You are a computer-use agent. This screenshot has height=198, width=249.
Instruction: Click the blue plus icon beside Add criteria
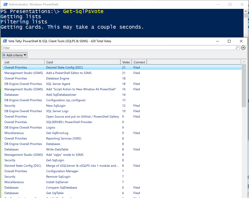point(4,55)
